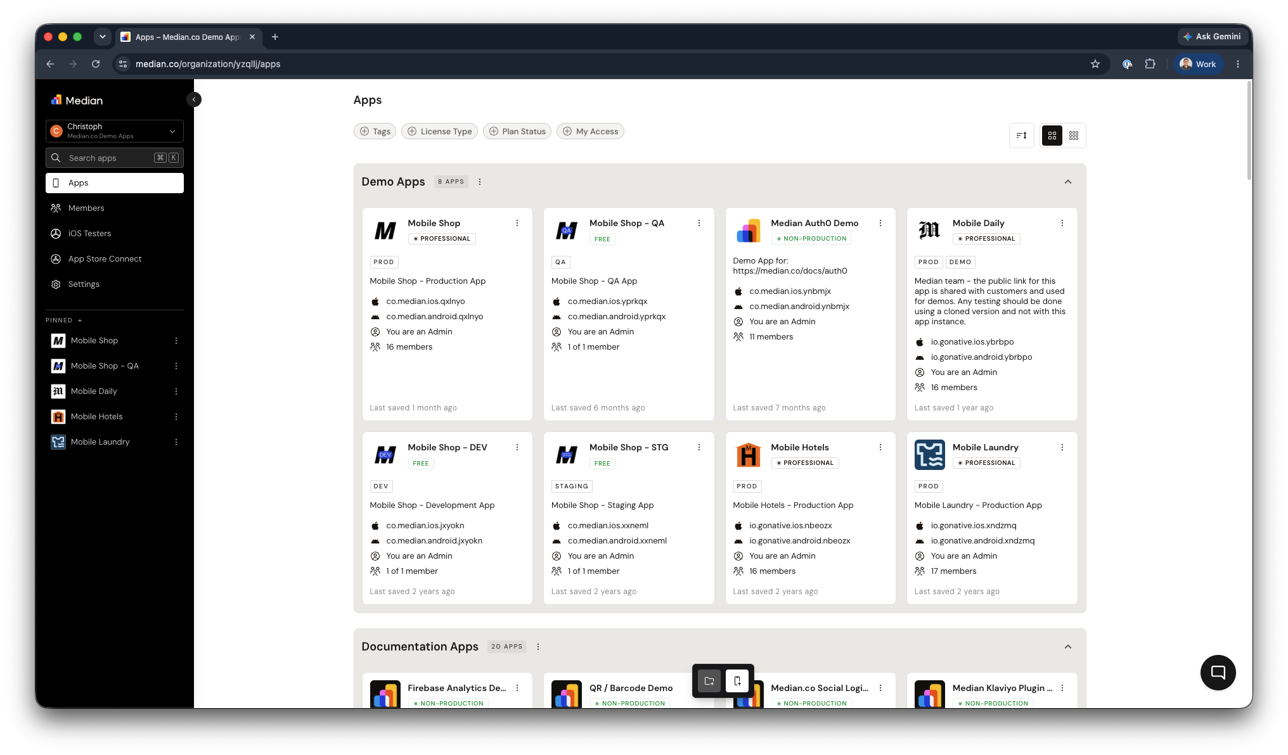Bookmark this page with the star icon
Image resolution: width=1288 pixels, height=755 pixels.
click(1095, 64)
